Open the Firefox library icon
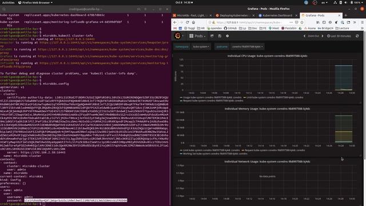The image size is (366, 206). pyautogui.click(x=318, y=22)
